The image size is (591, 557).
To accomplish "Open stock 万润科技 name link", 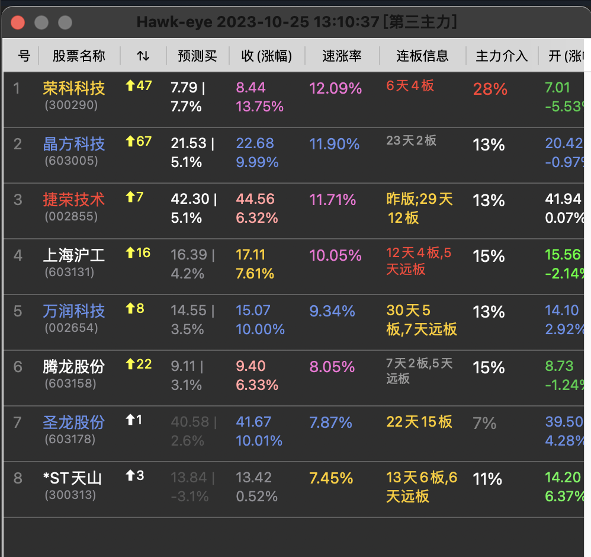I will [74, 311].
